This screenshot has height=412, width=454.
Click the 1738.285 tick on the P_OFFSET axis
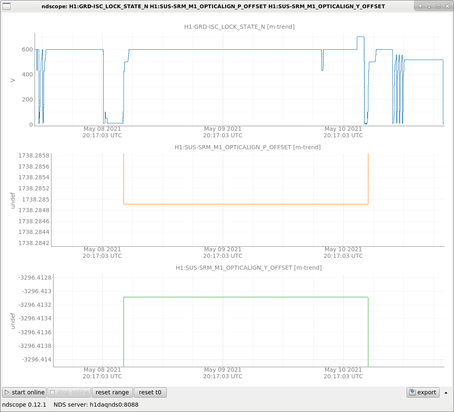(x=36, y=199)
